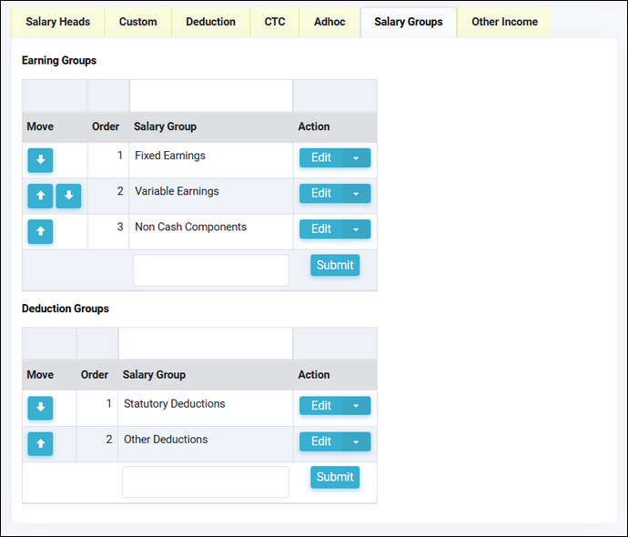Move Fixed Earnings group down
This screenshot has height=537, width=628.
(40, 160)
